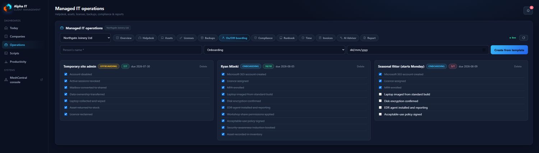
Task: Open the calendar picker icon in date field
Action: (x=484, y=50)
